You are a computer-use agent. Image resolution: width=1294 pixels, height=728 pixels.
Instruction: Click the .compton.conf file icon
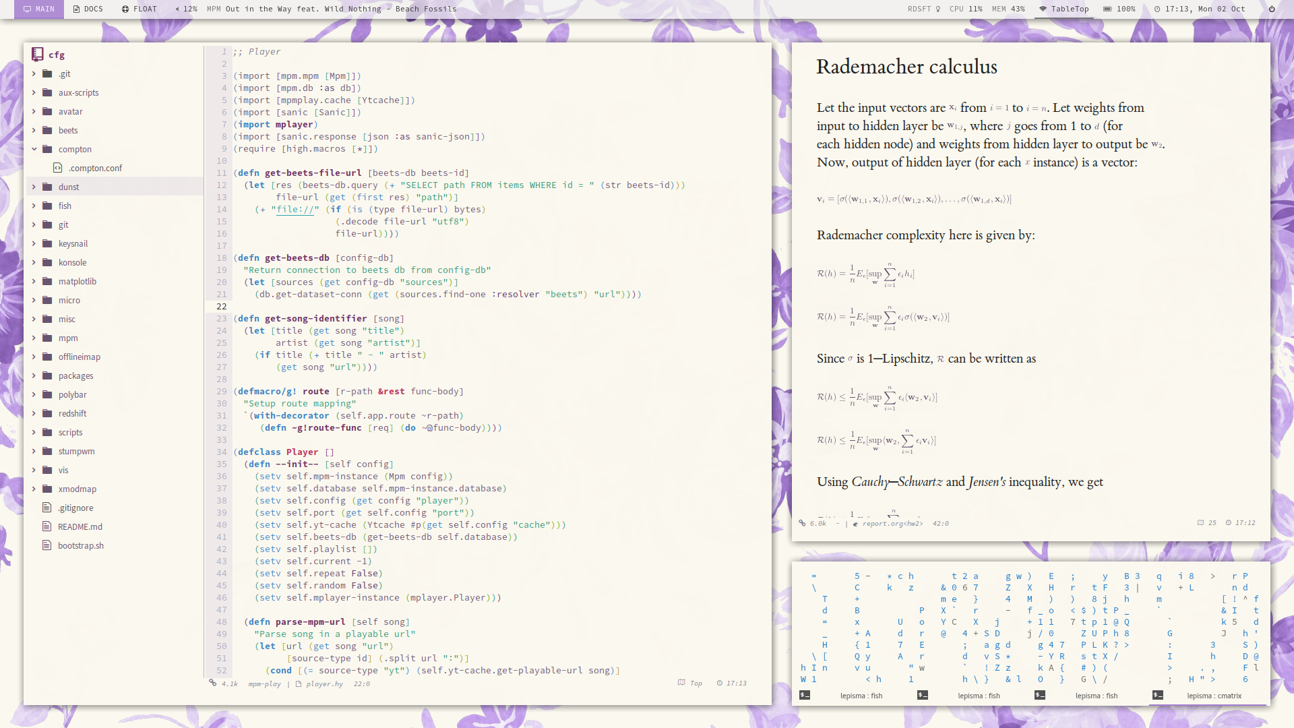pyautogui.click(x=58, y=168)
